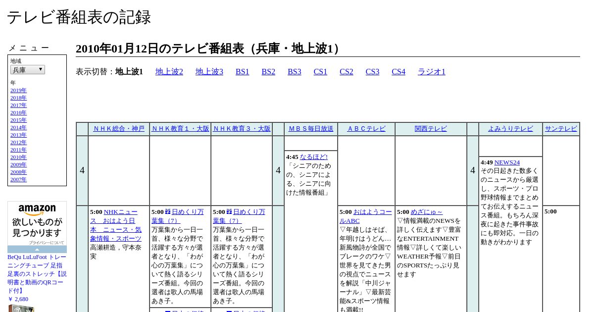
Task: Click the 4:49 time of NEWS24
Action: [x=487, y=162]
